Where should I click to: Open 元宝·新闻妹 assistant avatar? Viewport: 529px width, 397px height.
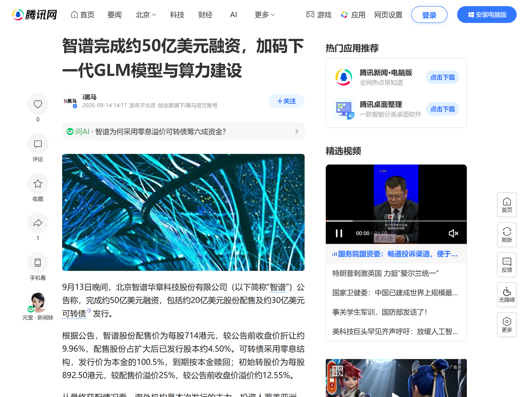38,302
